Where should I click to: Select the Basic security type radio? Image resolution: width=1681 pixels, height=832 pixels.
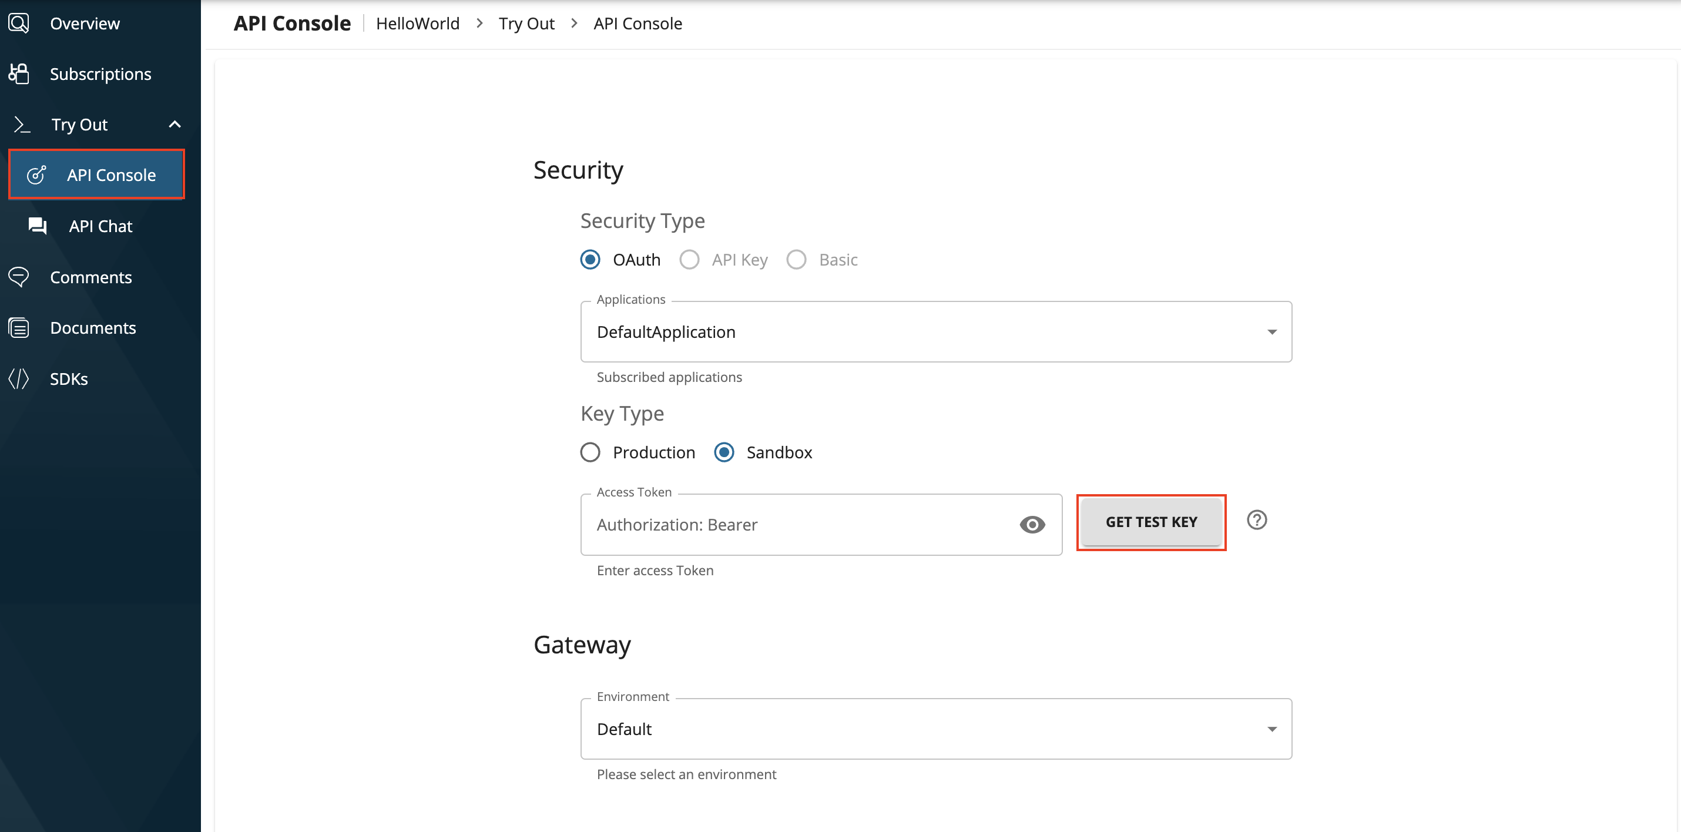point(796,260)
